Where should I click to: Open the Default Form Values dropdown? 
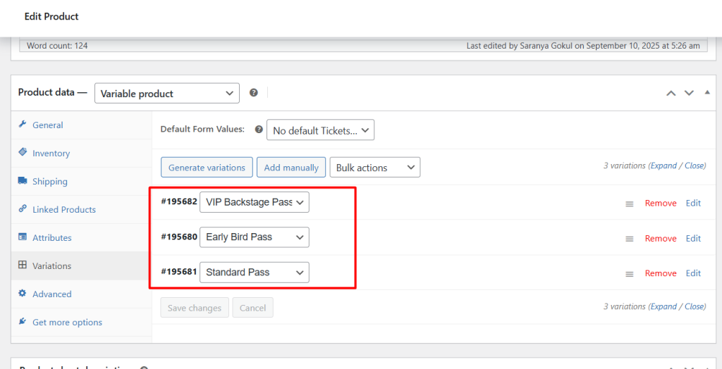320,130
